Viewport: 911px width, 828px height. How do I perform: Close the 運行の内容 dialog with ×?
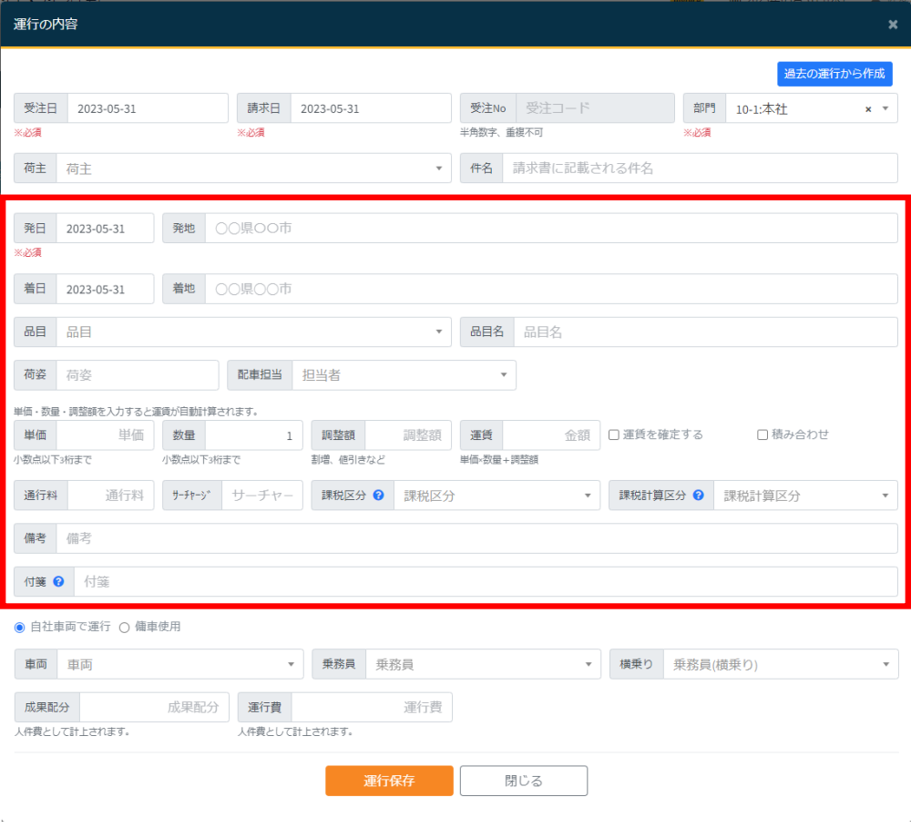coord(893,25)
